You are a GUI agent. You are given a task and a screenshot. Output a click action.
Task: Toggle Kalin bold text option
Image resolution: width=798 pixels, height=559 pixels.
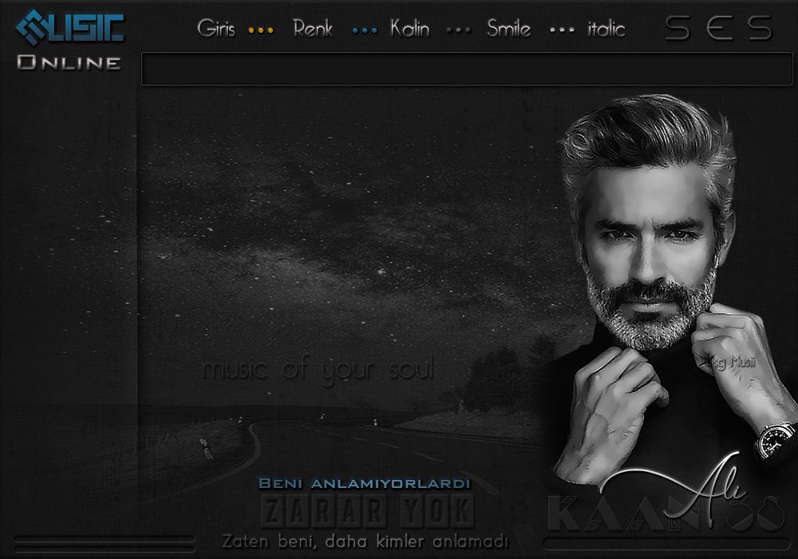click(409, 29)
